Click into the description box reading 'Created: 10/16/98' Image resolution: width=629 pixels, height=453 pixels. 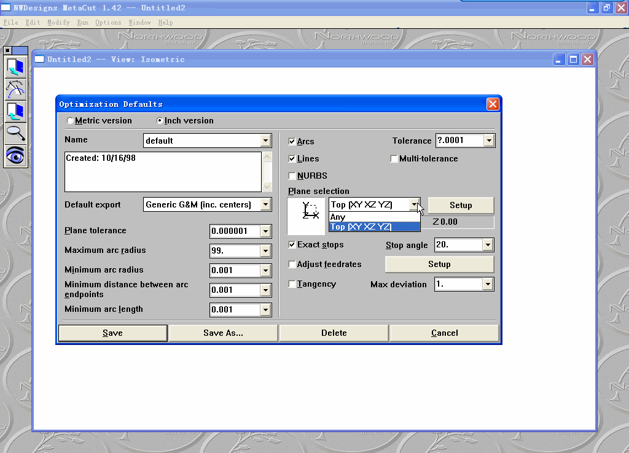tap(163, 172)
